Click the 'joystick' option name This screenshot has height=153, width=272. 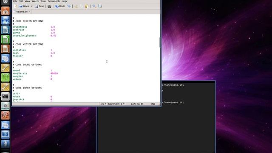click(x=18, y=99)
